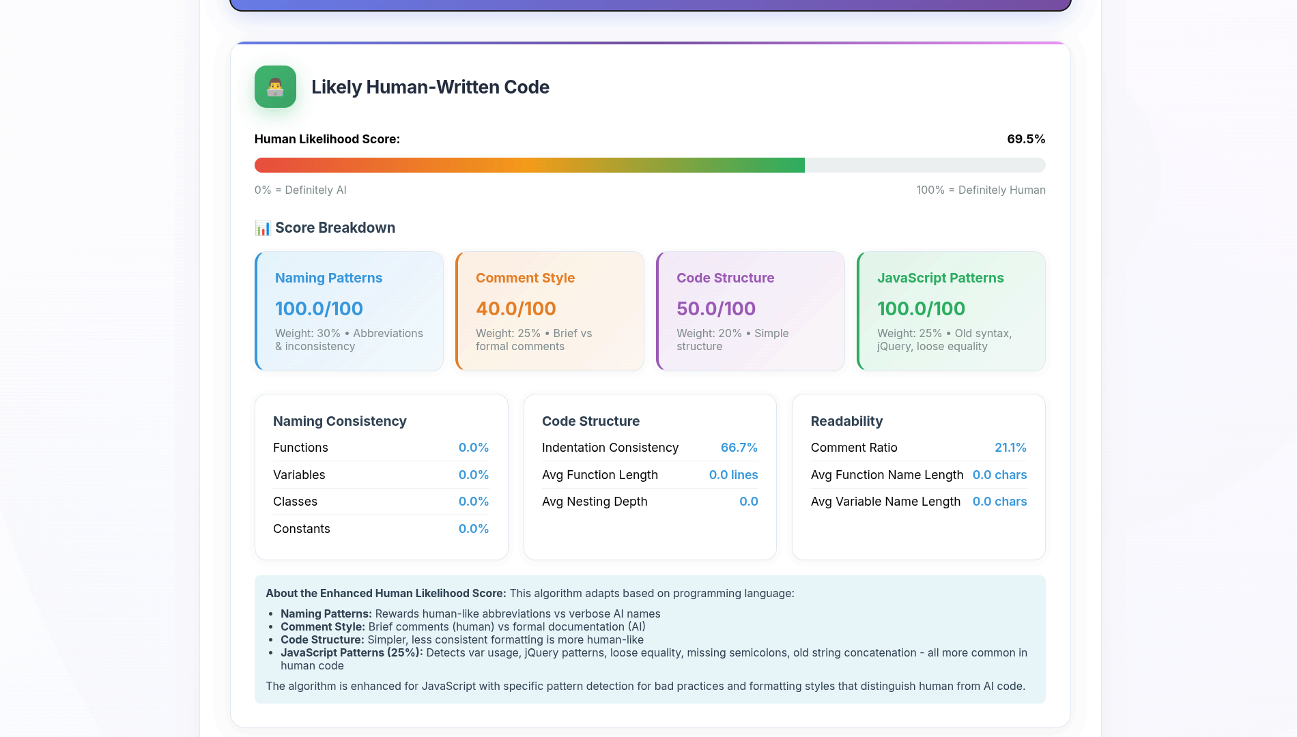1297x737 pixels.
Task: Click the Comment Ratio 21.1% value
Action: [x=1010, y=448]
